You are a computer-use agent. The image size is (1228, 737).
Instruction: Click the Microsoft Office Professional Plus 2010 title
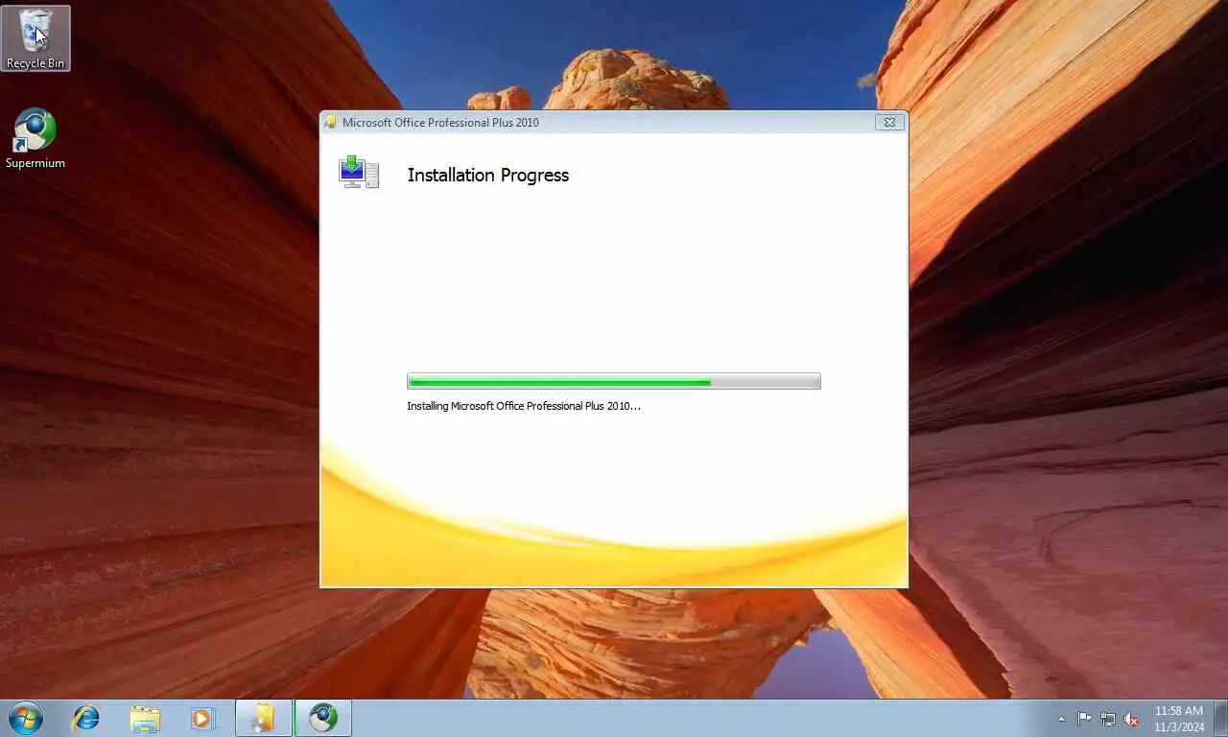tap(440, 122)
